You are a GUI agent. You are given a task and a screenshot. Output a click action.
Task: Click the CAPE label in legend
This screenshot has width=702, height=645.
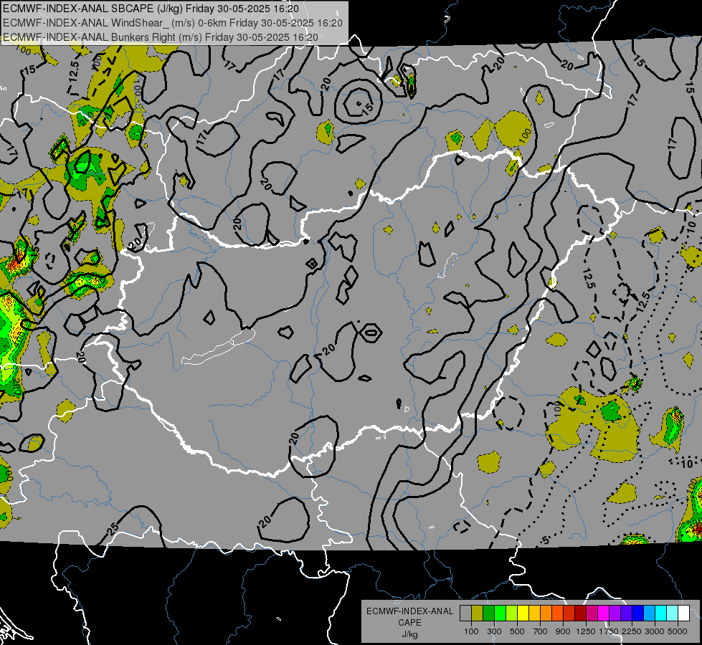pyautogui.click(x=409, y=623)
